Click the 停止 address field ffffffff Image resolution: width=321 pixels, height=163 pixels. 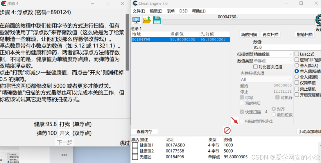283,91
